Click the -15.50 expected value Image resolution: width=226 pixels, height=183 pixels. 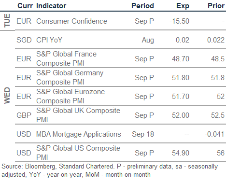pos(179,21)
